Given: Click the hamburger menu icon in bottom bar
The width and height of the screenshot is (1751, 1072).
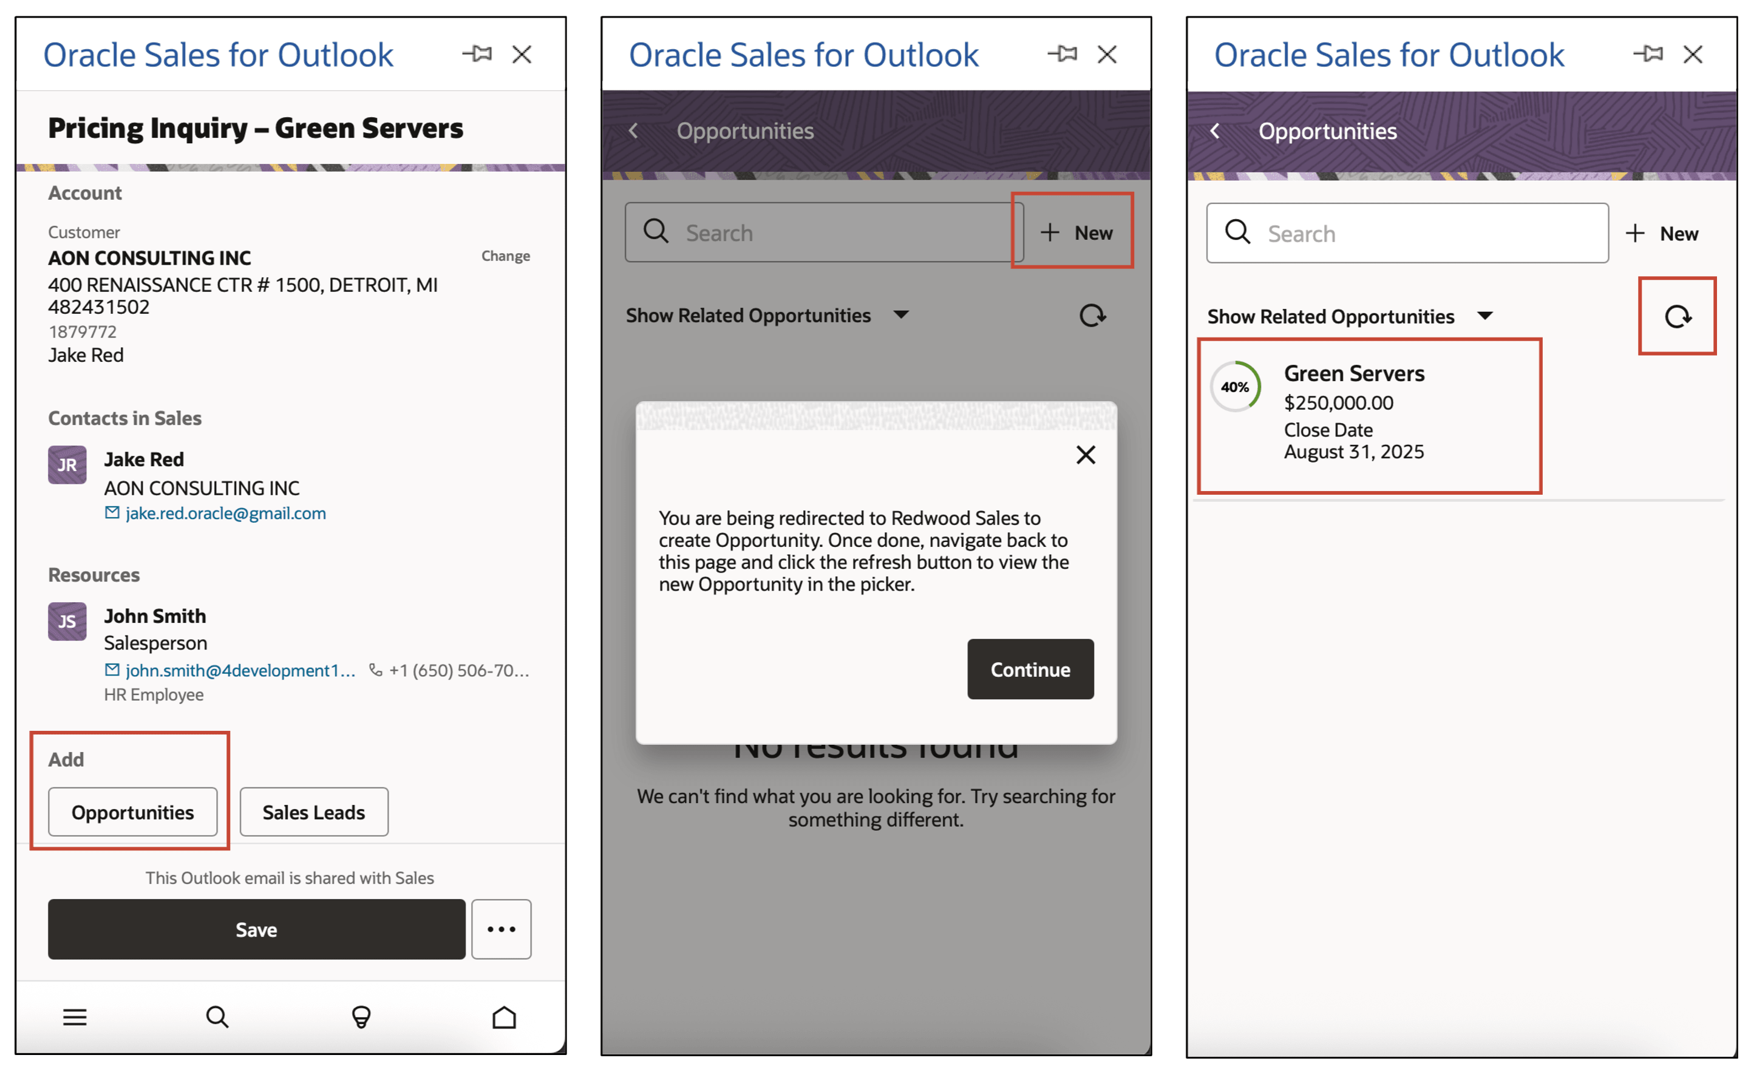Looking at the screenshot, I should pos(75,1017).
